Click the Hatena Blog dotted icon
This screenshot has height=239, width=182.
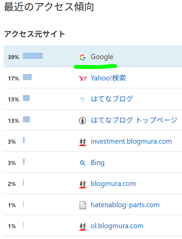click(x=83, y=99)
